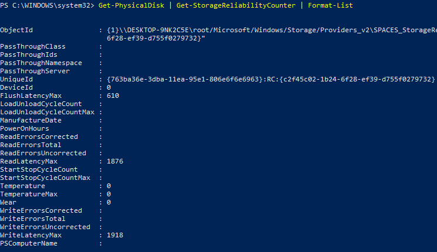Click the ObjectId property label

tap(16, 30)
